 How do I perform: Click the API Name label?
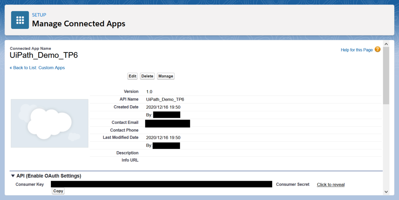tap(129, 99)
